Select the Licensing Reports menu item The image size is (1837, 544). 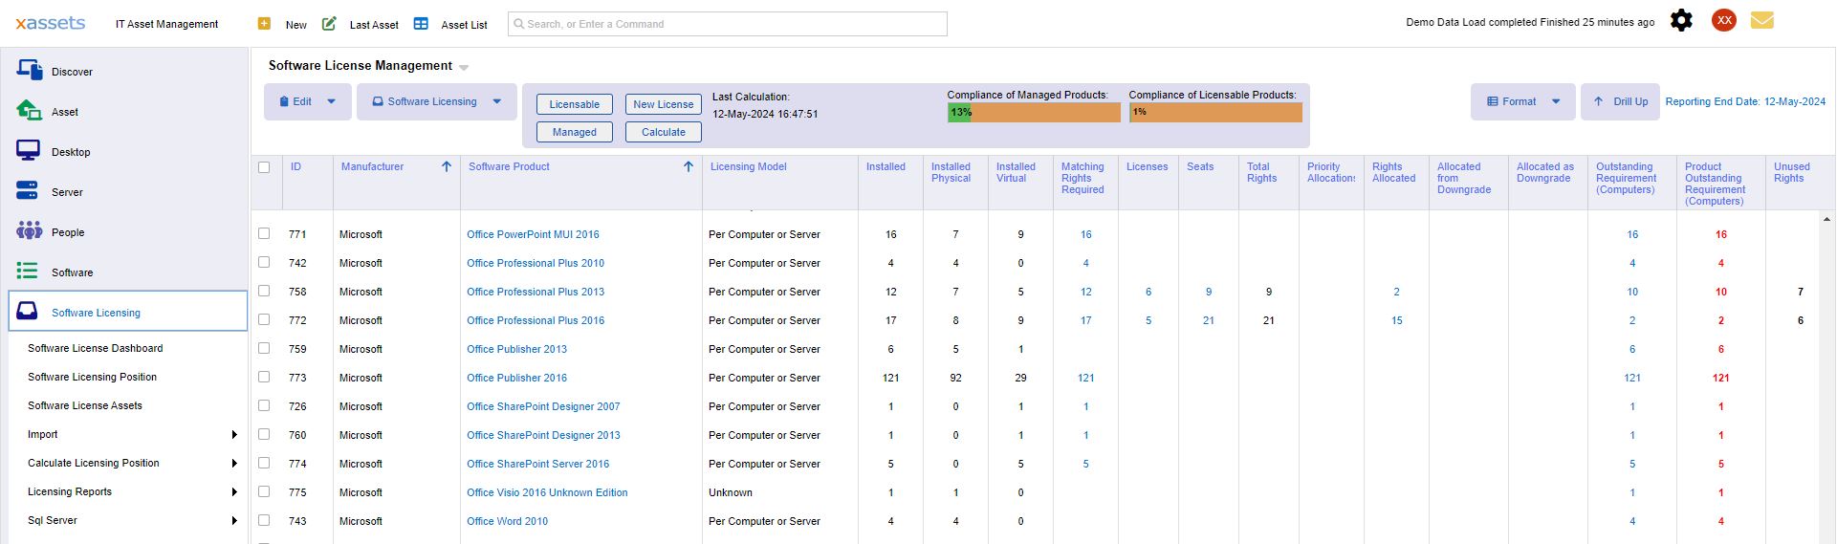pyautogui.click(x=70, y=491)
